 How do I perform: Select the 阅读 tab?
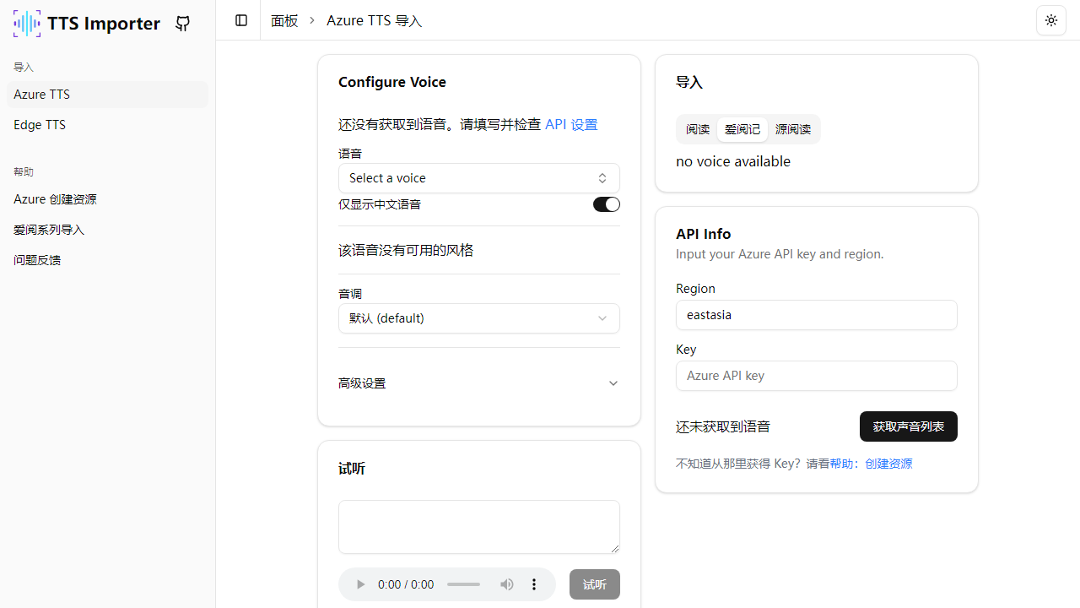point(698,129)
